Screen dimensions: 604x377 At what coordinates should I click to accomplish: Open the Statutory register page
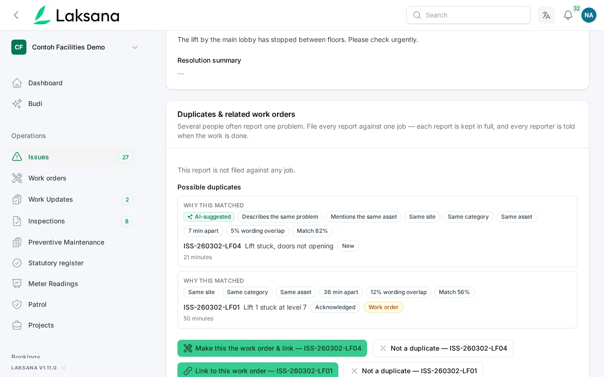(x=72, y=263)
